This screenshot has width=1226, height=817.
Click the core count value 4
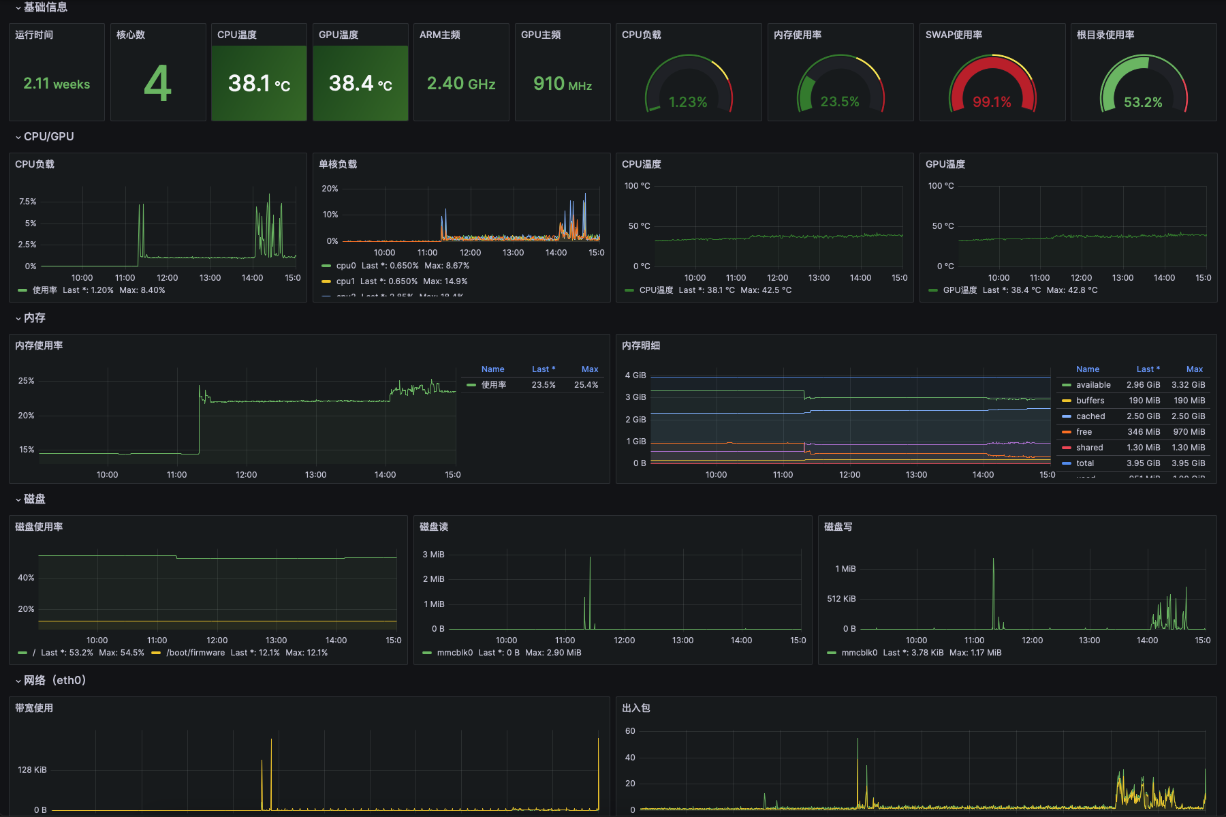157,83
